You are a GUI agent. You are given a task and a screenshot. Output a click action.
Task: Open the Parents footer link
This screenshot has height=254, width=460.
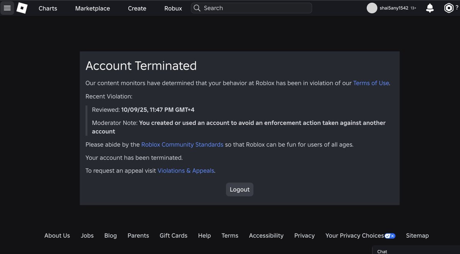[x=138, y=236]
